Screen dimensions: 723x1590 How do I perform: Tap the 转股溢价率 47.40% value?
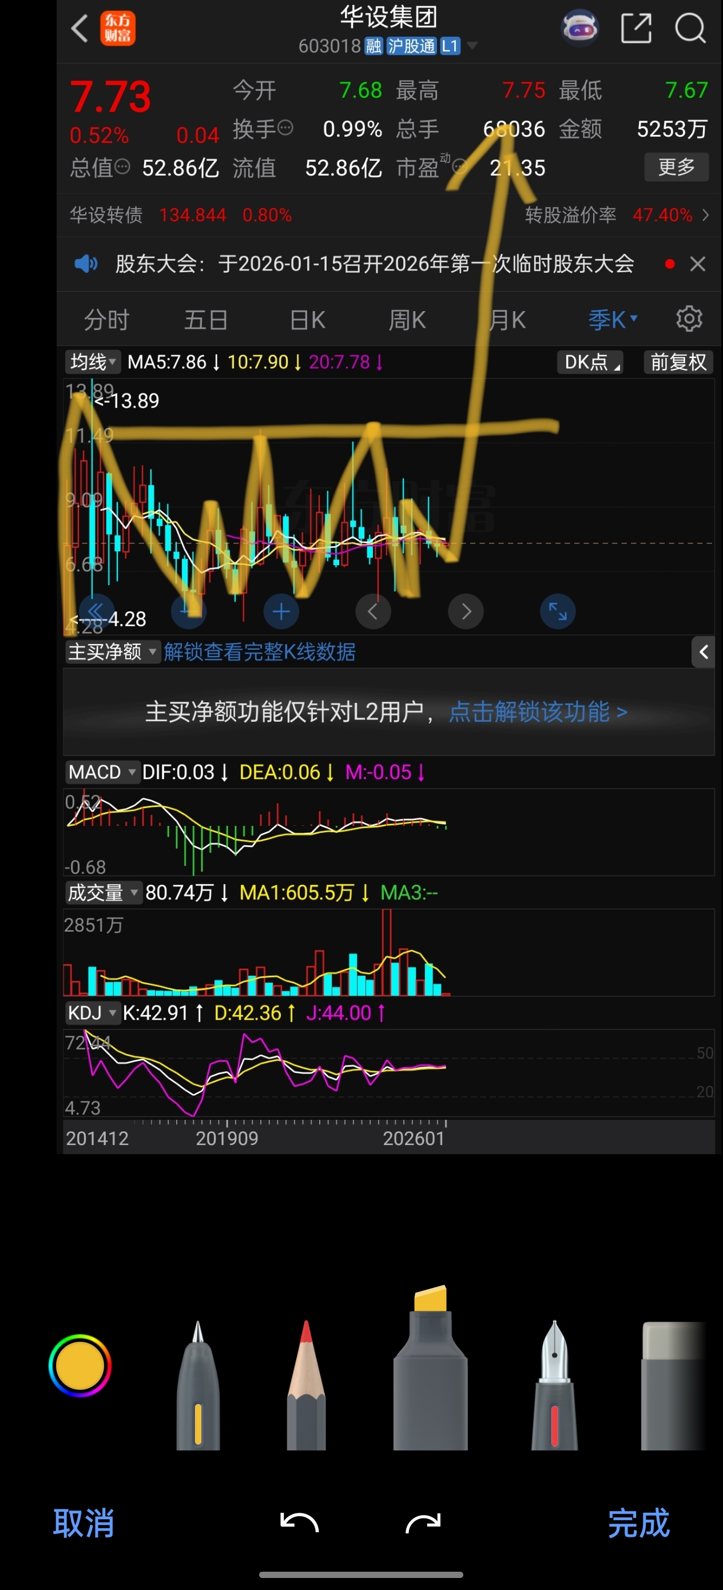662,215
